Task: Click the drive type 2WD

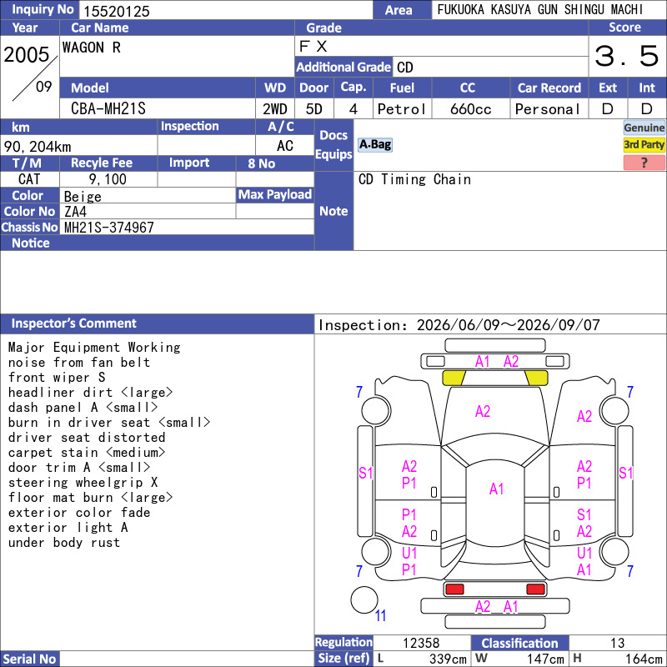Action: tap(275, 109)
